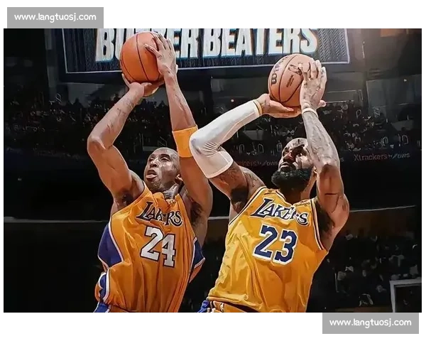Click the yellow elbow band on player 24

185,141
